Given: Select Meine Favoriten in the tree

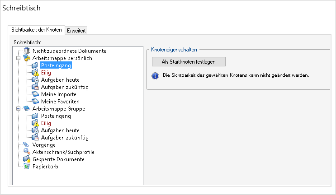Looking at the screenshot, I should point(60,102).
